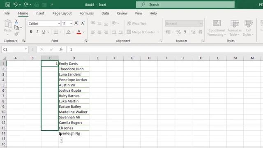Viewport: 263px width, 148px height.
Task: Open the Paste options dropdown arrow
Action: click(x=8, y=35)
